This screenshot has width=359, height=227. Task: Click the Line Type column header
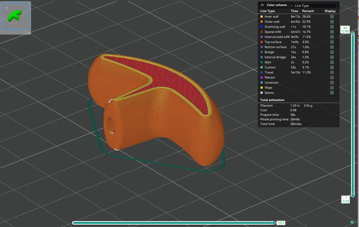pos(267,11)
